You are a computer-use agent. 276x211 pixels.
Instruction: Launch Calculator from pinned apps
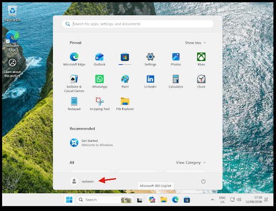point(176,81)
